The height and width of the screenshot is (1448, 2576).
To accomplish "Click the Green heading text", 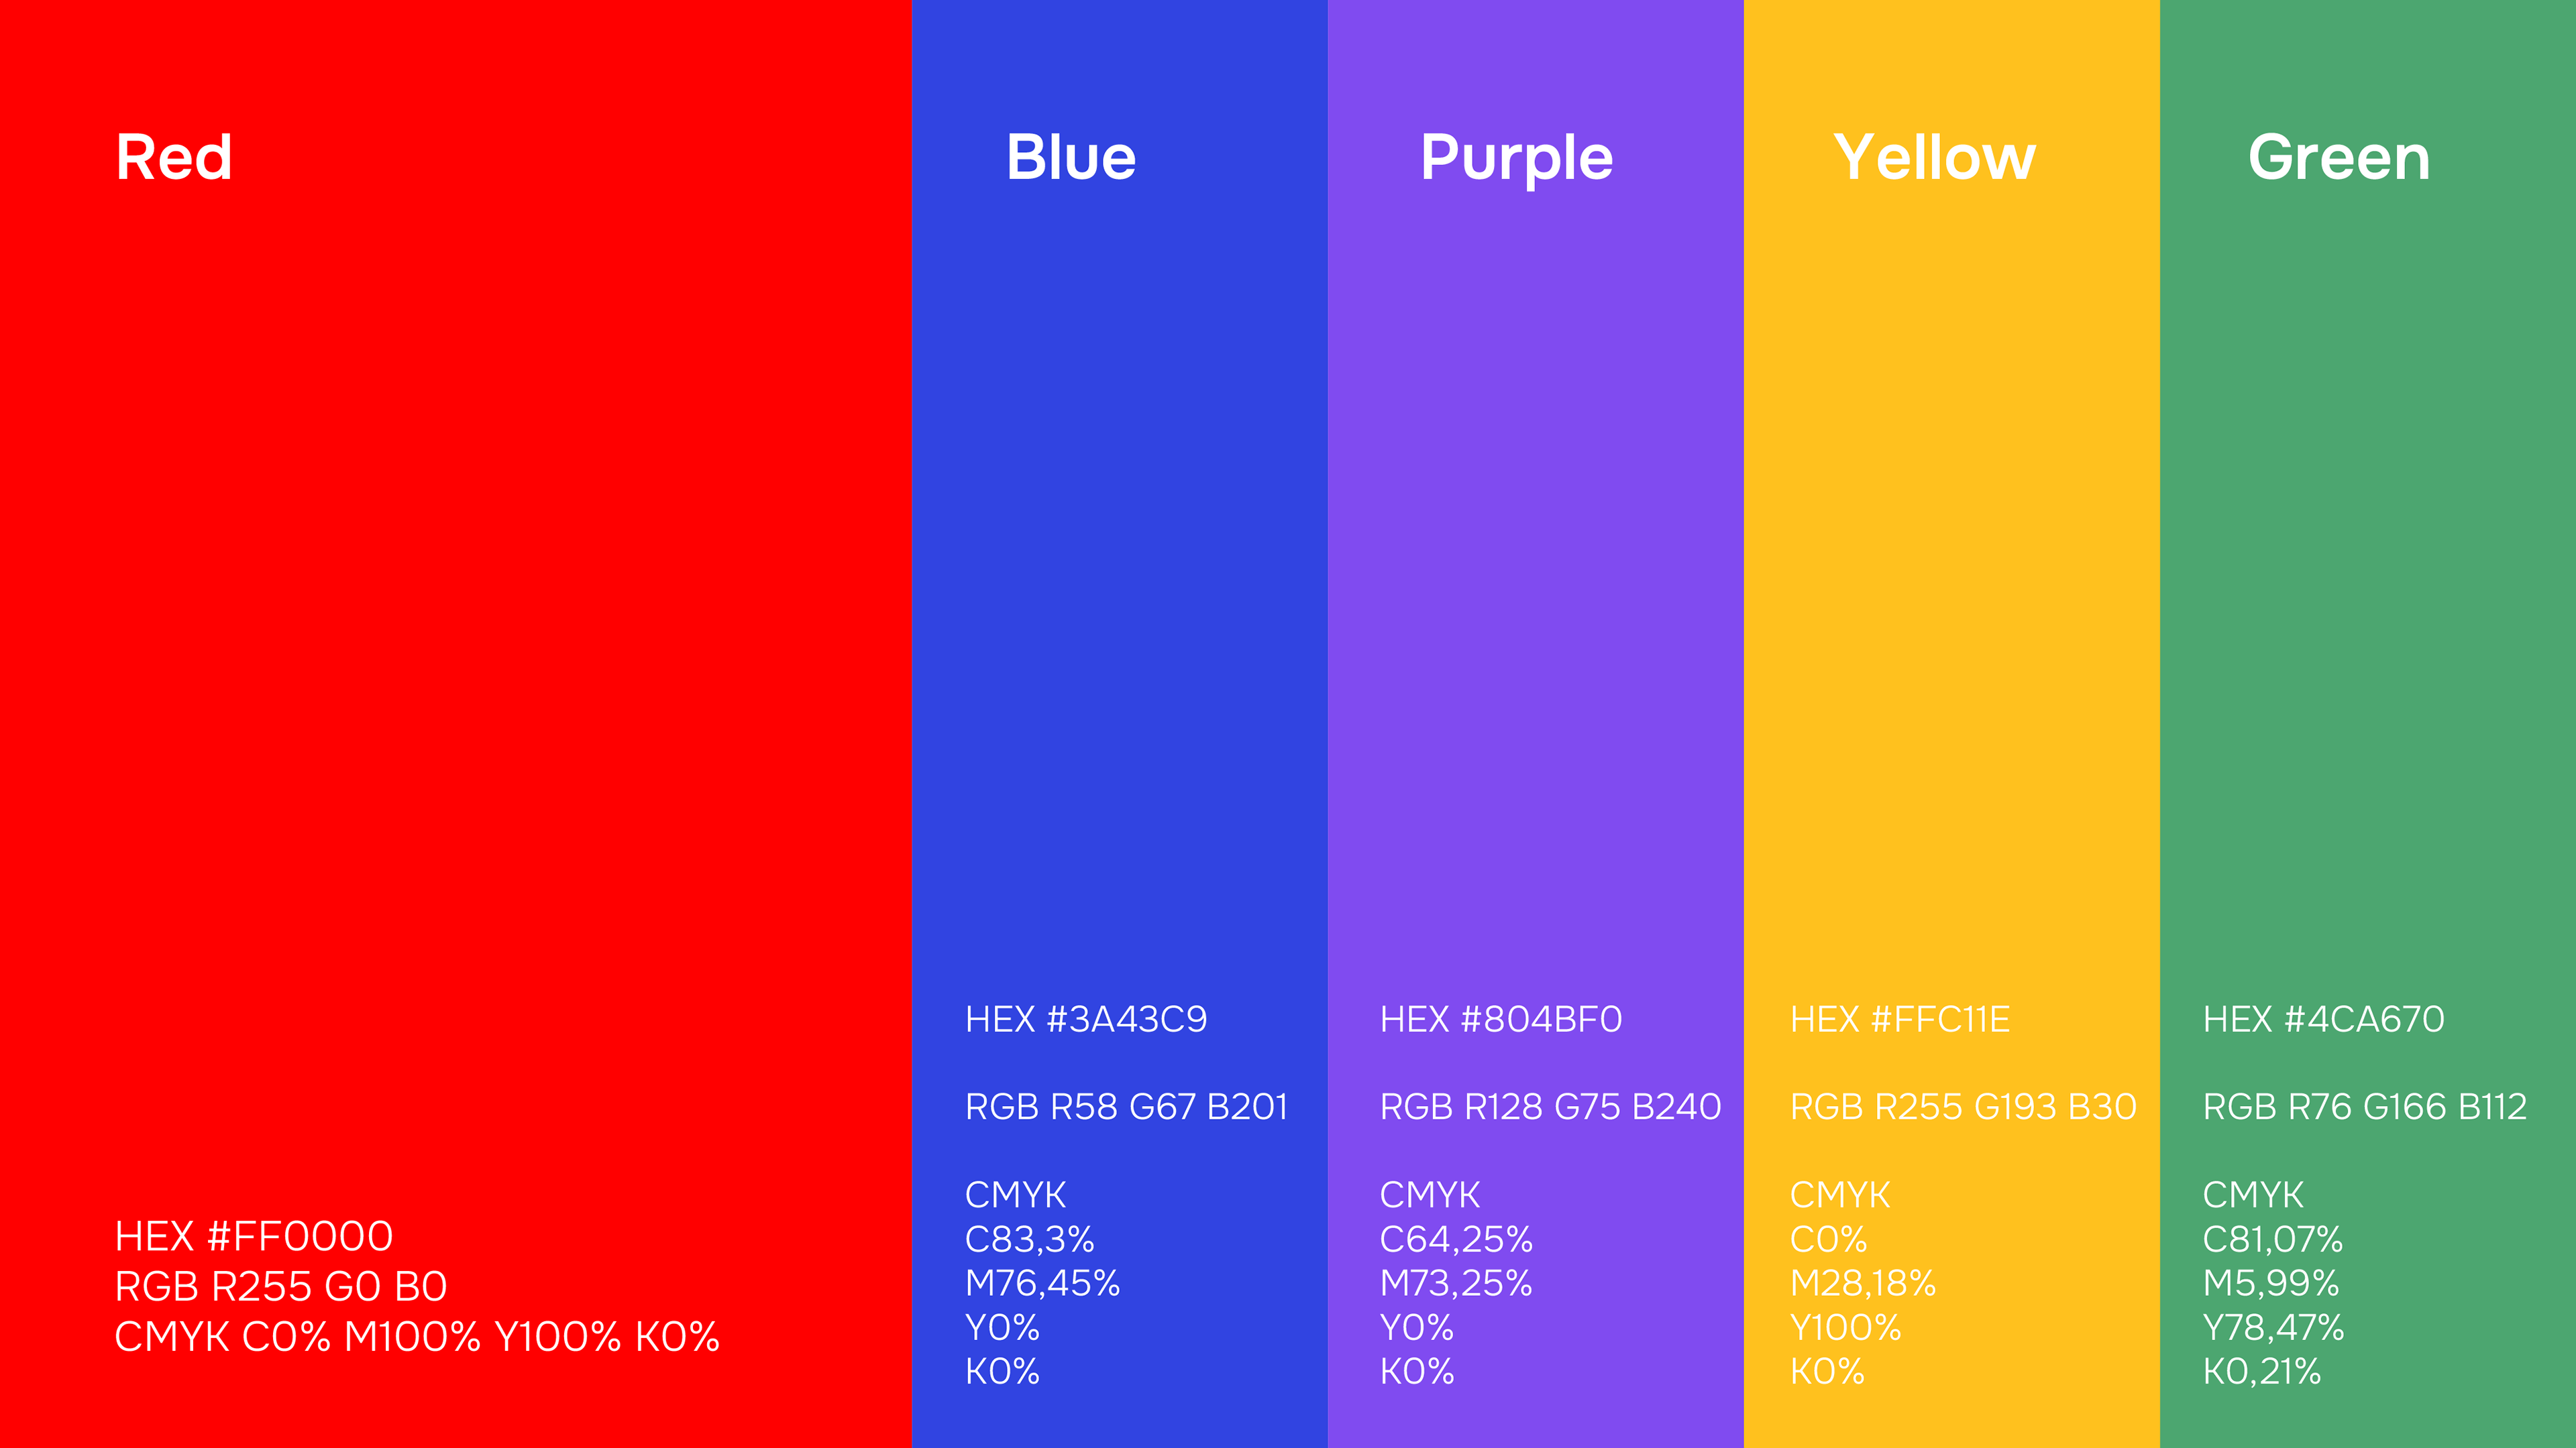I will point(2339,158).
